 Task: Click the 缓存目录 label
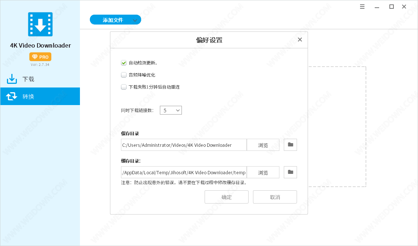click(x=131, y=161)
